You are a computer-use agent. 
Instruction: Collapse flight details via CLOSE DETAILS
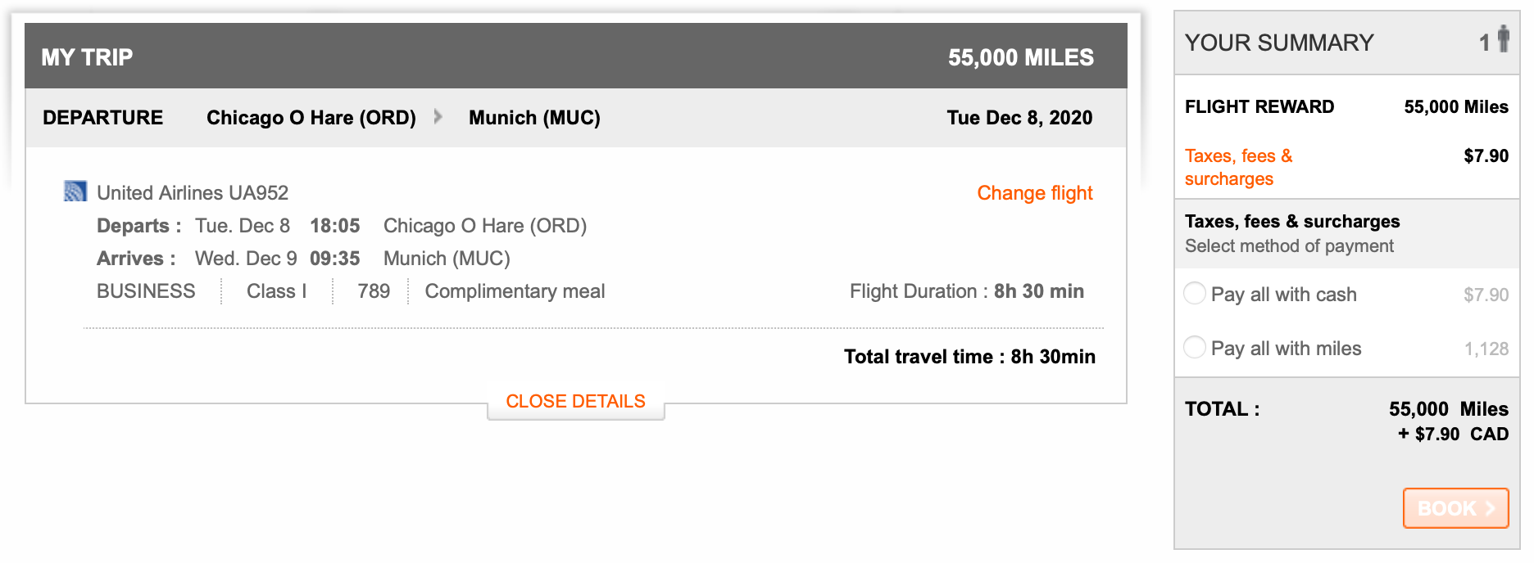[575, 401]
